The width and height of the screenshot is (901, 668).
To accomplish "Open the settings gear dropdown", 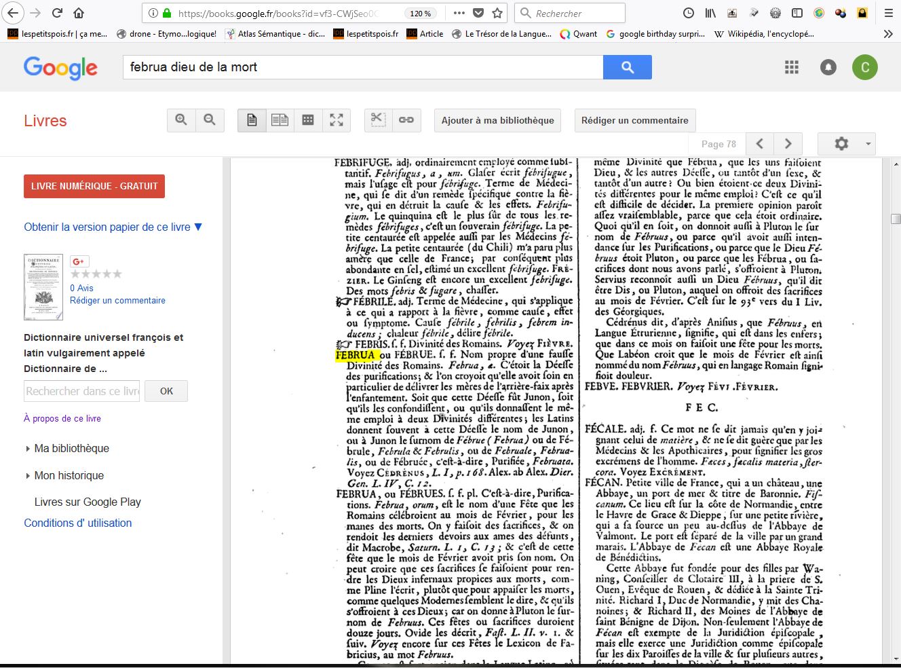I will point(846,144).
